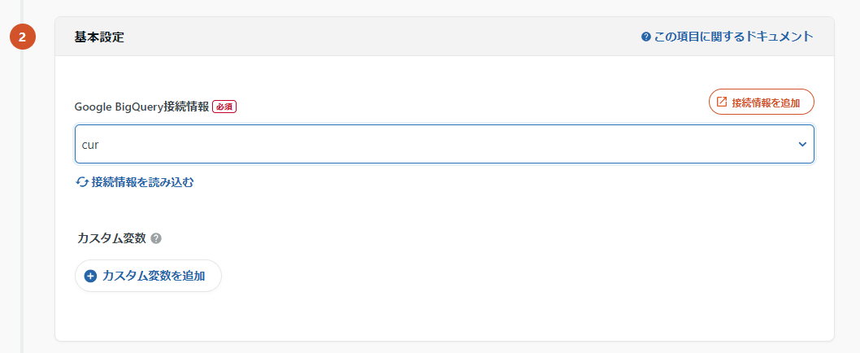Screen dimensions: 860x353
Task: Click the step 2 orange number badge
Action: click(22, 37)
